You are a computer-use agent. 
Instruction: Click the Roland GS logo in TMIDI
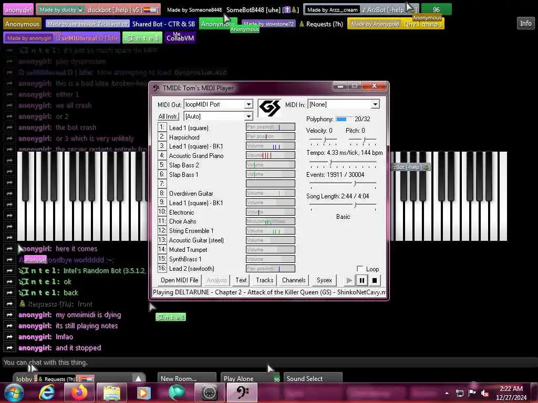click(270, 108)
